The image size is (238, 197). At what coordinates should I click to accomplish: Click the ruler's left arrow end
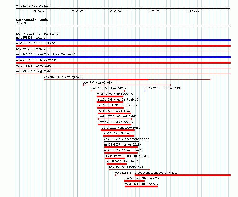[x=17, y=9]
